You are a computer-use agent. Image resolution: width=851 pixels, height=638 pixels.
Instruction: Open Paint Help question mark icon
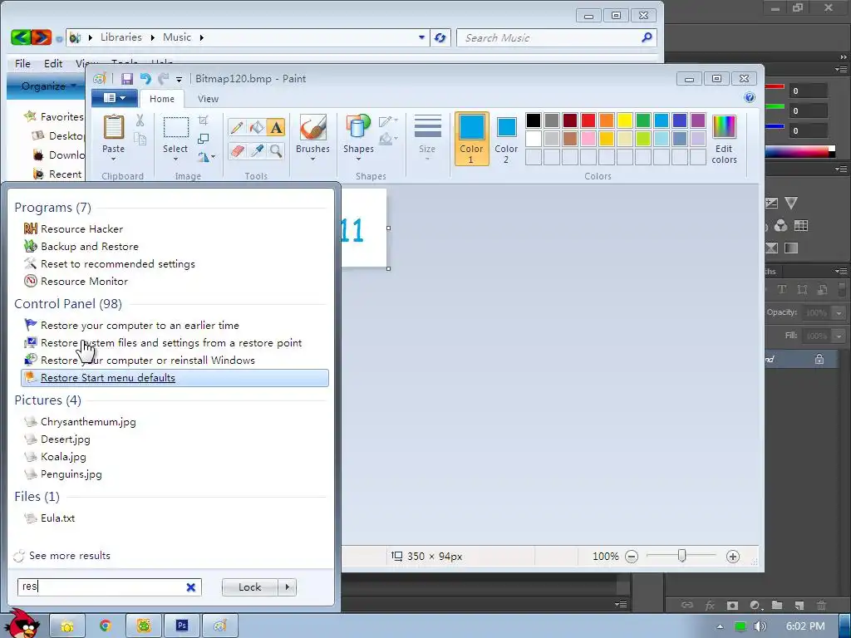750,98
